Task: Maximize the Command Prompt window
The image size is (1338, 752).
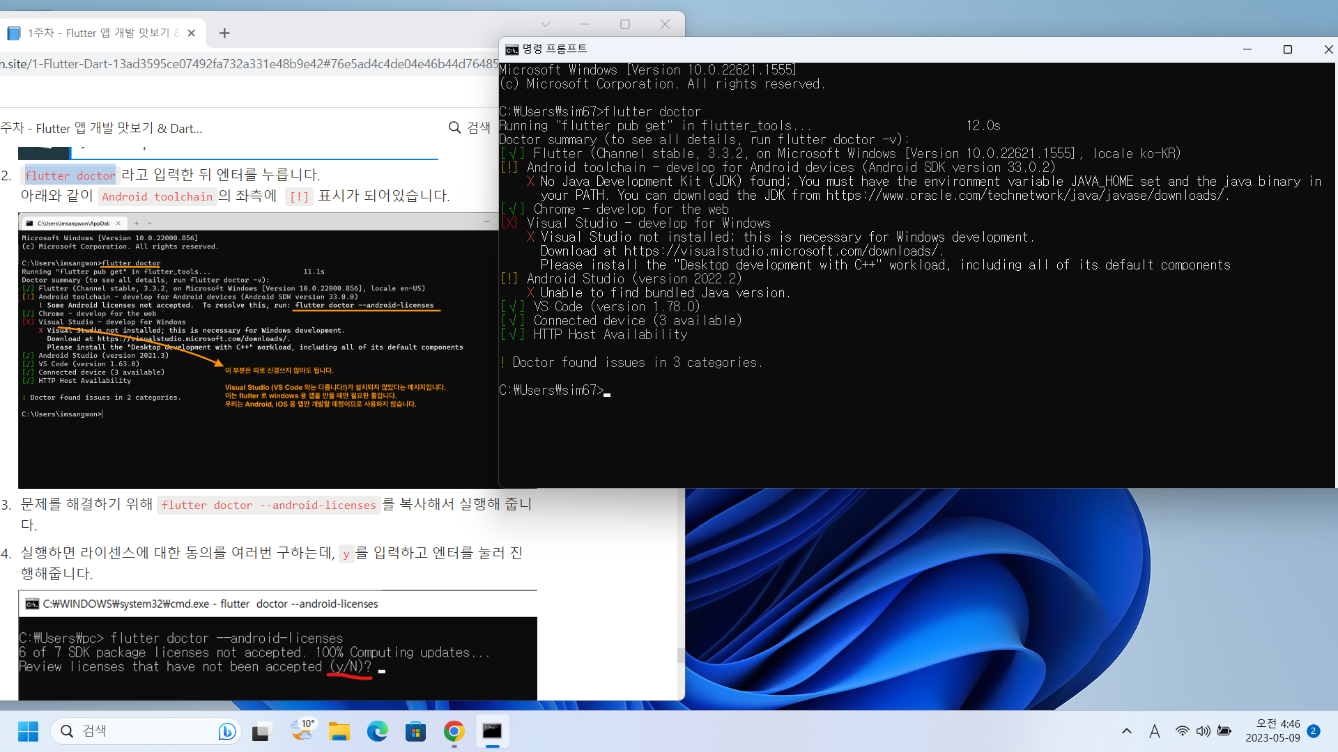Action: (x=1288, y=49)
